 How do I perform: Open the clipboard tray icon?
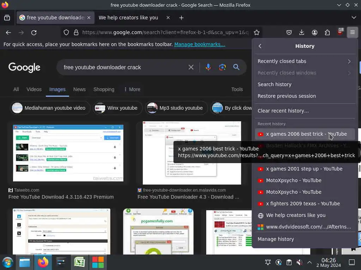289,262
